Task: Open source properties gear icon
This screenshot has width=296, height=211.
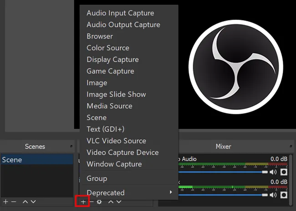Action: [99, 202]
